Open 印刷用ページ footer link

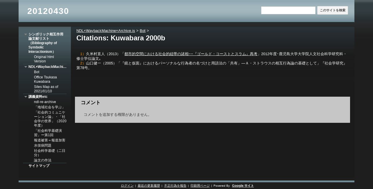tap(200, 186)
